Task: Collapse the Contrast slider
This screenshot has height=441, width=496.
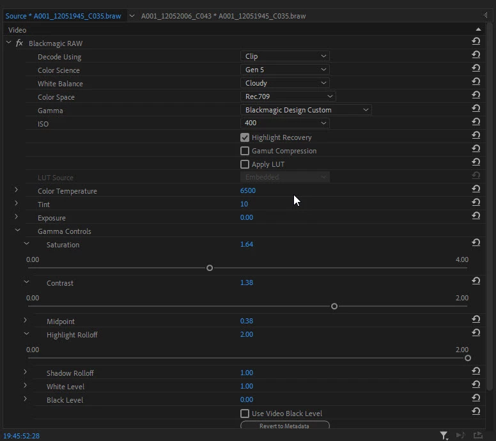Action: coord(27,282)
